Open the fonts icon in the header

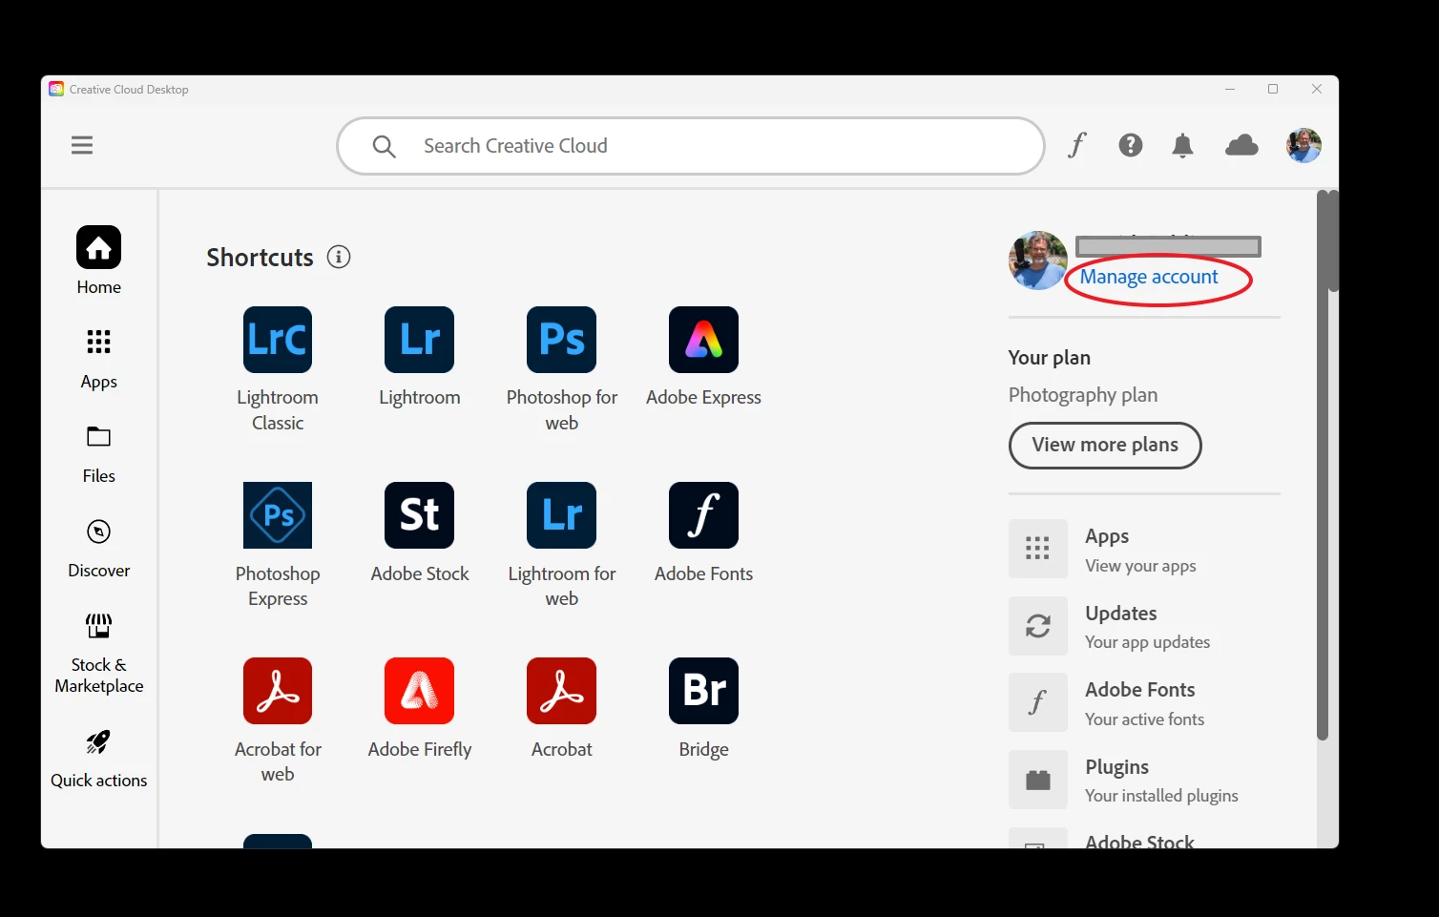(x=1077, y=145)
